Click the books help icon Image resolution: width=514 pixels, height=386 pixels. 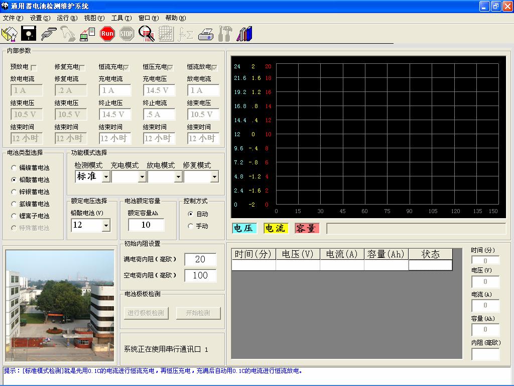click(x=244, y=34)
